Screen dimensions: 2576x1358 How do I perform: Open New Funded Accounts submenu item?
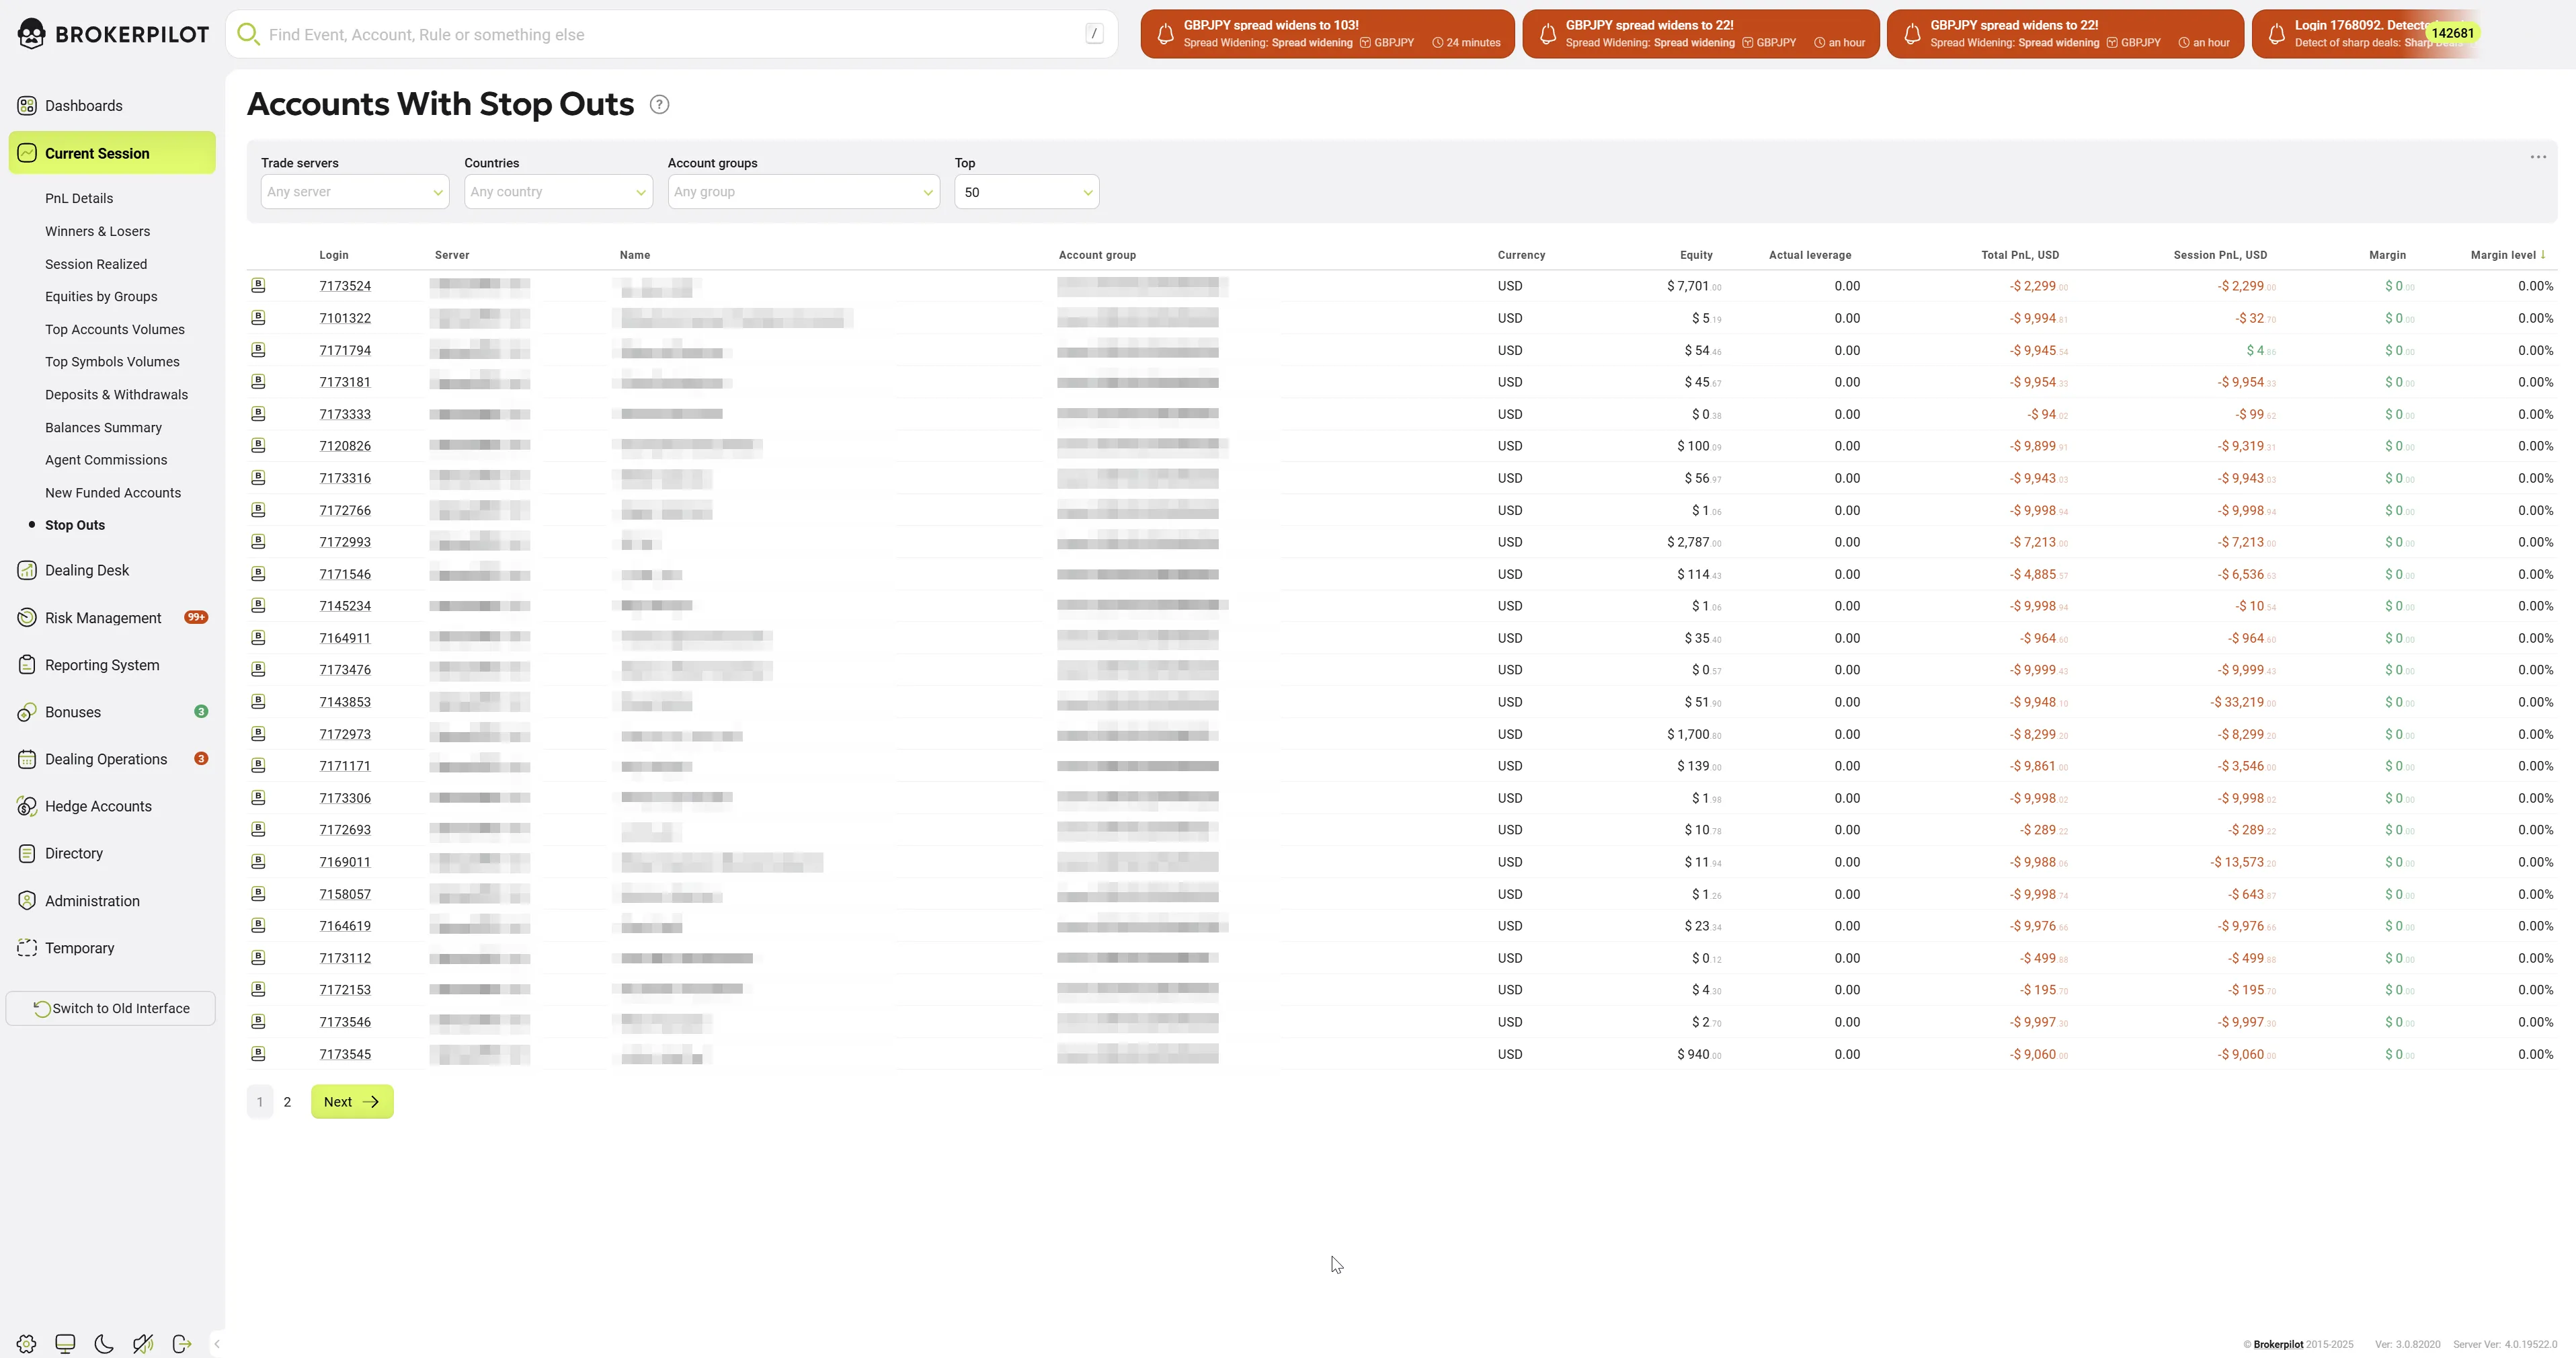tap(113, 493)
